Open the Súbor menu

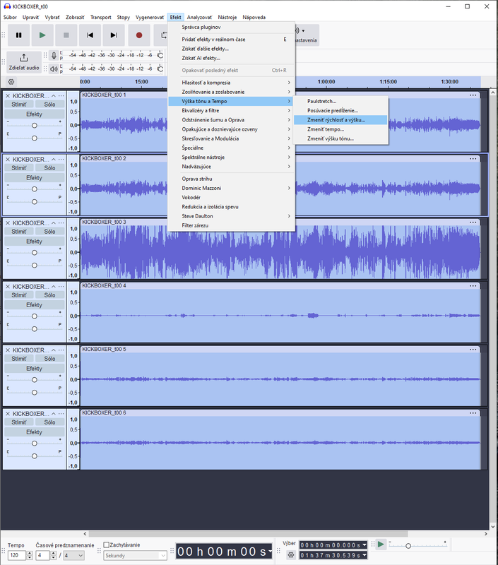pos(10,17)
